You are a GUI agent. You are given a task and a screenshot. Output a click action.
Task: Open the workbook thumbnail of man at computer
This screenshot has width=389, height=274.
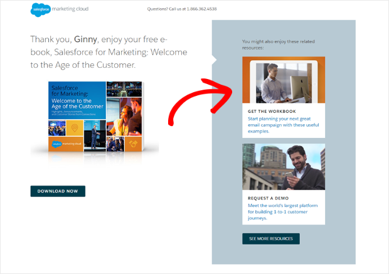click(284, 80)
